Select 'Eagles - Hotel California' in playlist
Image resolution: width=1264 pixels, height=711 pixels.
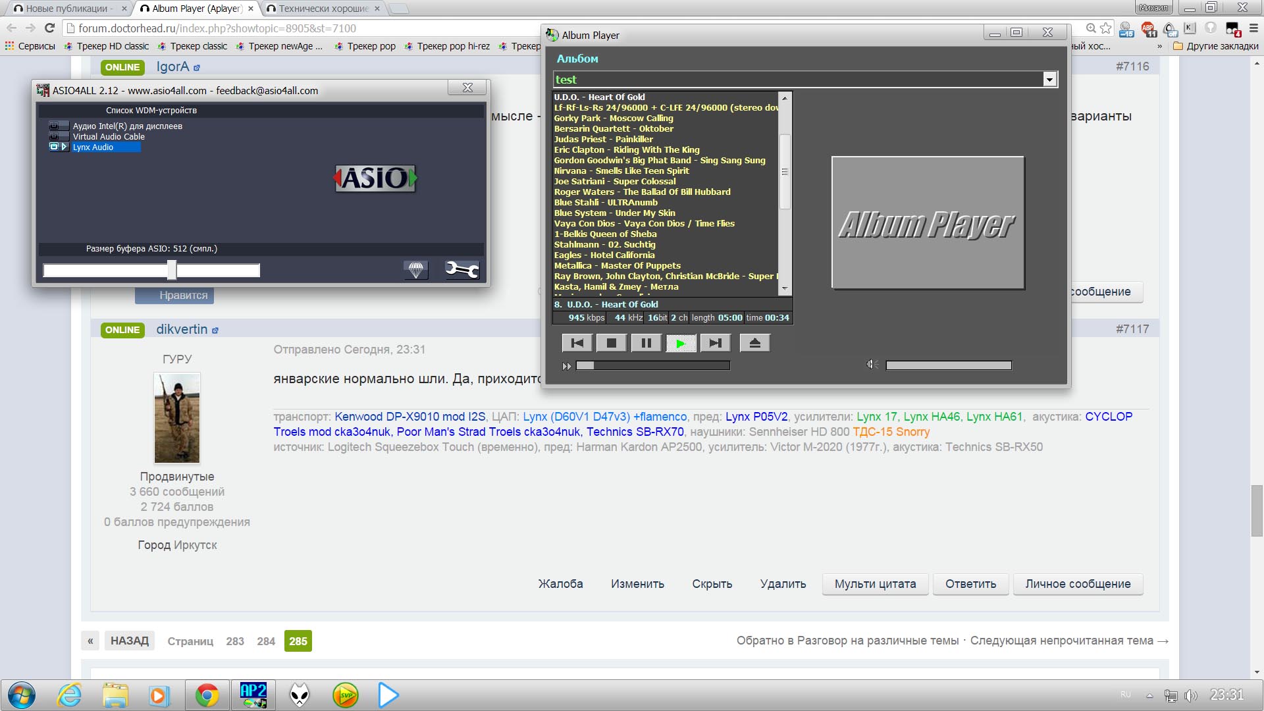point(604,255)
